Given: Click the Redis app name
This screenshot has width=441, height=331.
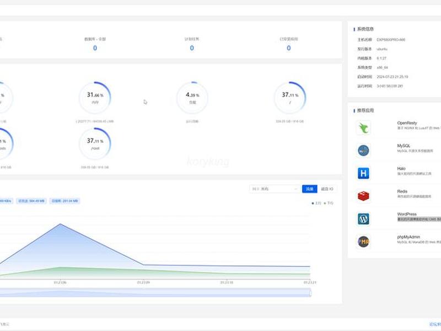Looking at the screenshot, I should (402, 191).
